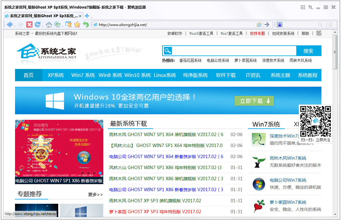The height and width of the screenshot is (220, 341).
Task: Click the magnifier in browser search box
Action: [320, 25]
